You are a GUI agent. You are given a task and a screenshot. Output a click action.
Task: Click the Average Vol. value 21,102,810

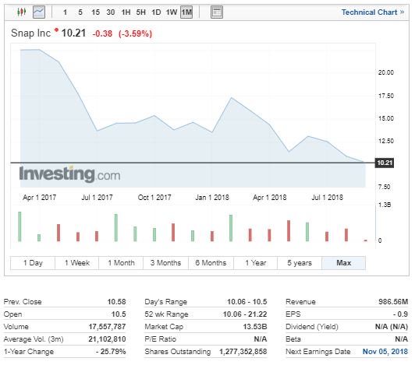pos(107,339)
